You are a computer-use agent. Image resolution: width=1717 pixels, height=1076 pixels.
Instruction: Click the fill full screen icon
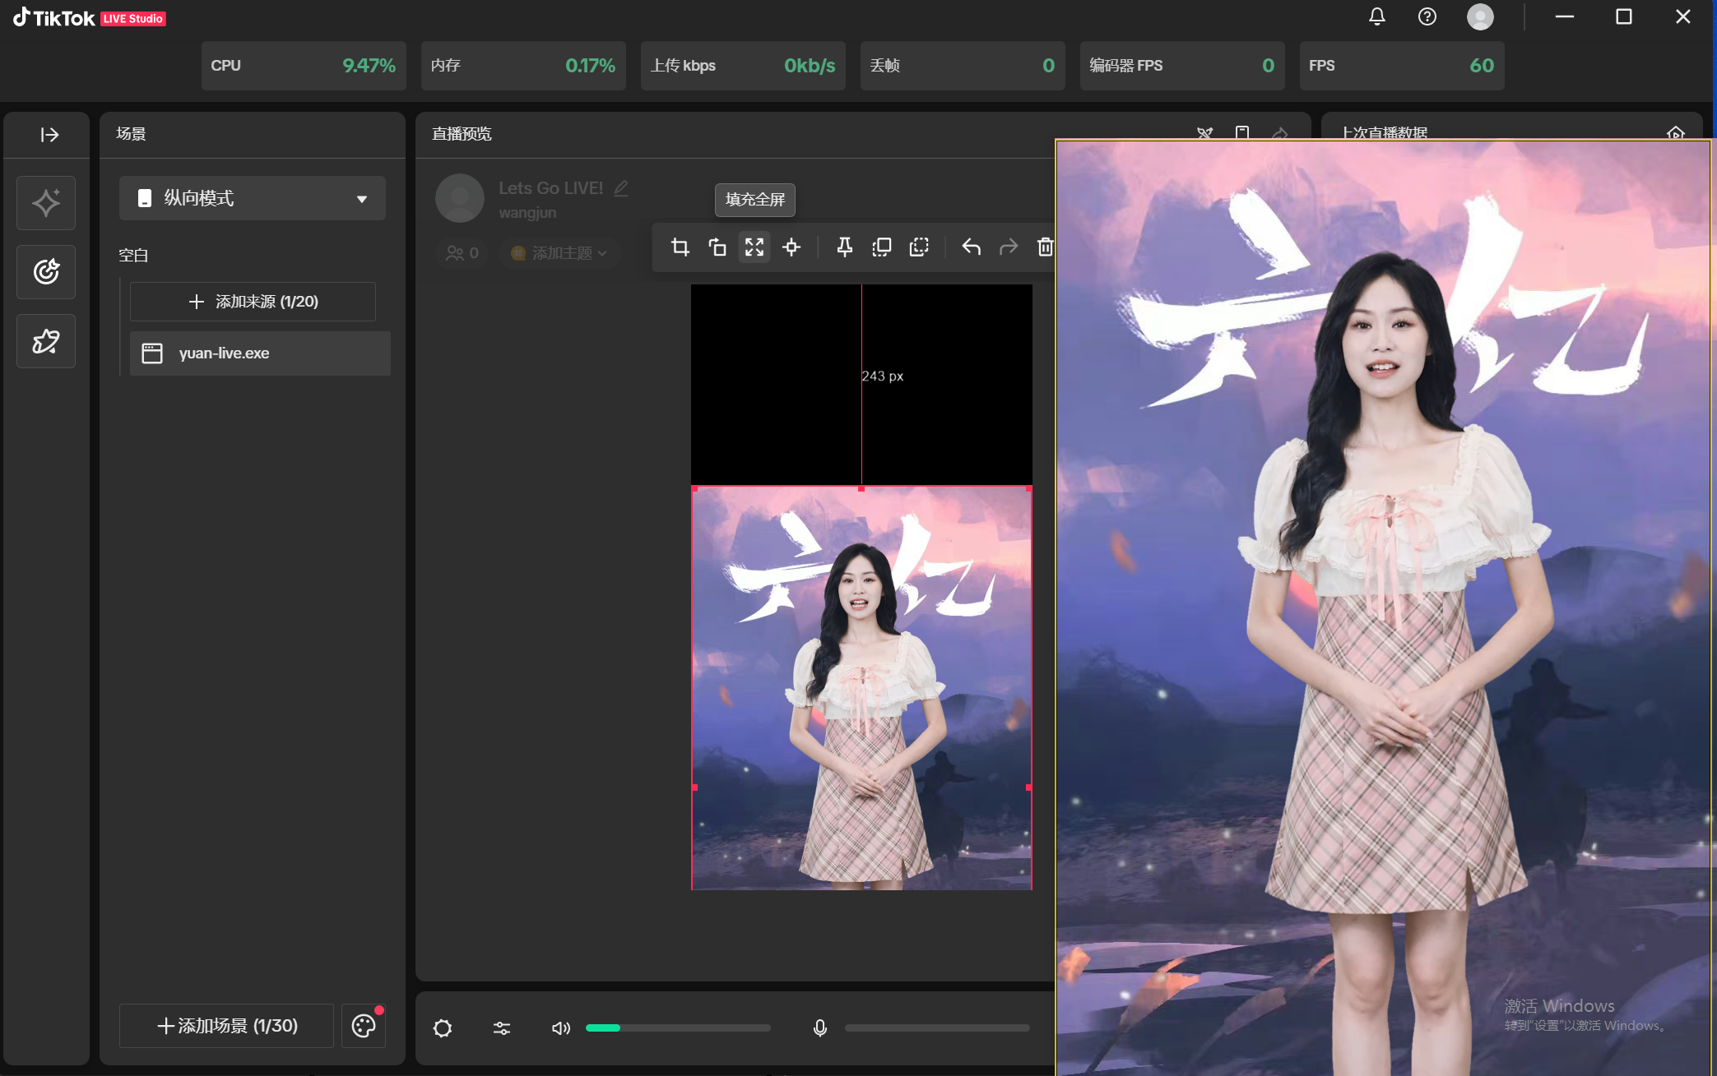pyautogui.click(x=754, y=247)
